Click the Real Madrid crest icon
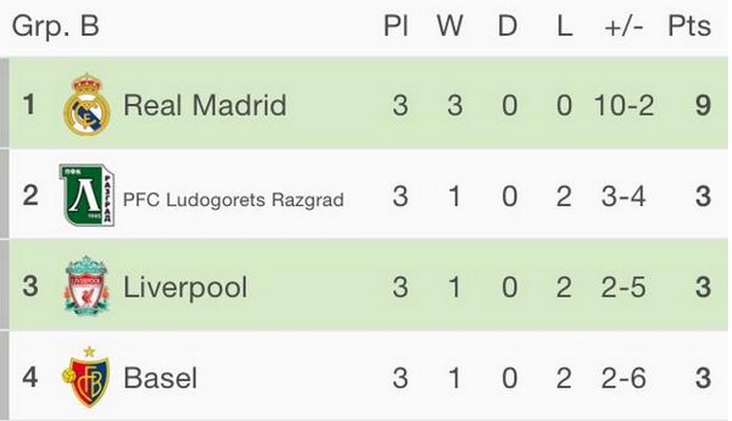Viewport: 732px width, 421px height. (87, 104)
